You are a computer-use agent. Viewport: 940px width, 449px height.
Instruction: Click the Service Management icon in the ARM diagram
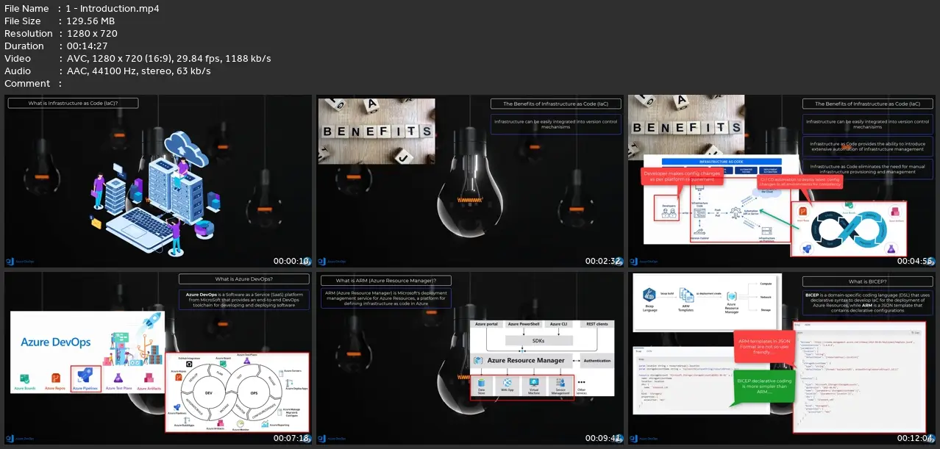(560, 383)
